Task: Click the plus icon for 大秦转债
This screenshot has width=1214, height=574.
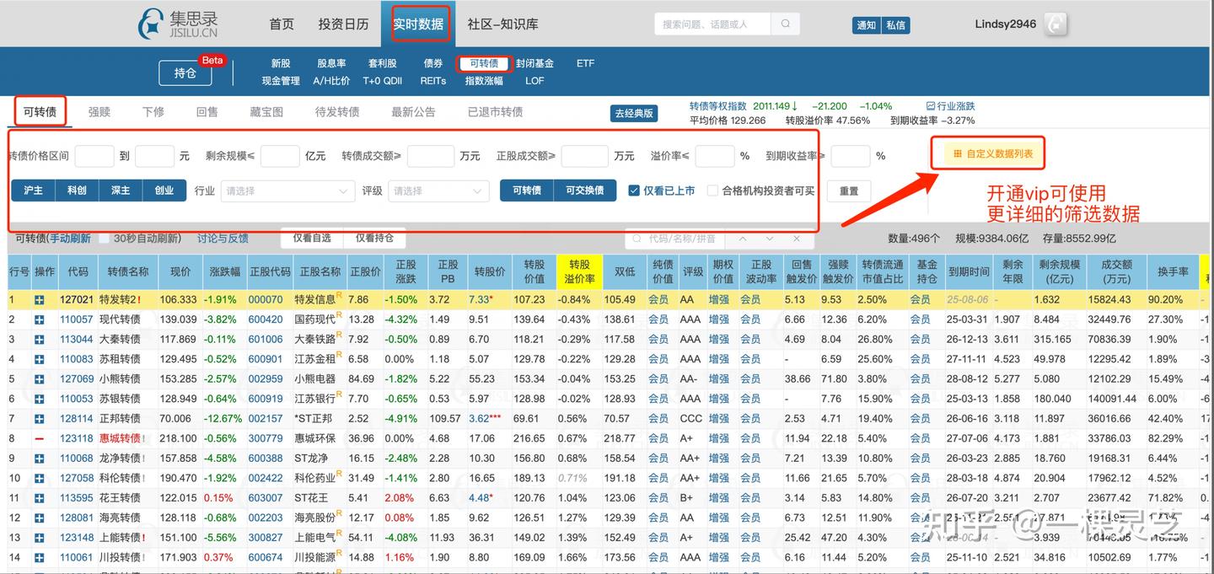Action: pyautogui.click(x=40, y=340)
